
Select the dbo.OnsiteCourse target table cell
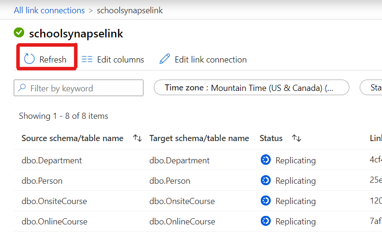[x=182, y=201]
